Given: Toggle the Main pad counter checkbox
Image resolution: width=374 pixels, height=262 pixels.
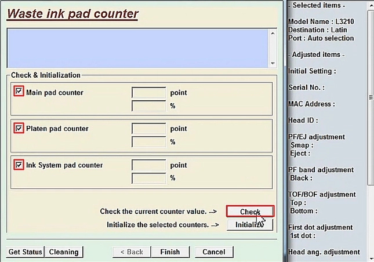Looking at the screenshot, I should coord(19,91).
